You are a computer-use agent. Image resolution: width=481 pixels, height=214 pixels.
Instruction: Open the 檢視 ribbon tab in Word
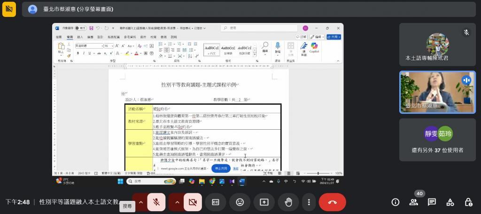163,37
